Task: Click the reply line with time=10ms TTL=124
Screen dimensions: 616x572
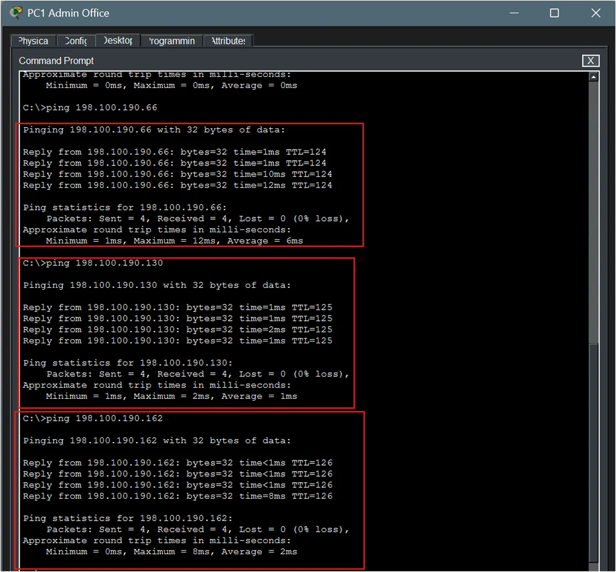Action: pos(177,174)
